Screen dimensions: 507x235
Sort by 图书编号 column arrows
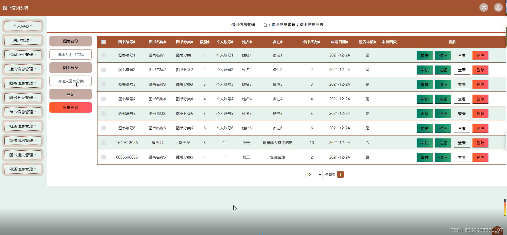click(x=134, y=42)
